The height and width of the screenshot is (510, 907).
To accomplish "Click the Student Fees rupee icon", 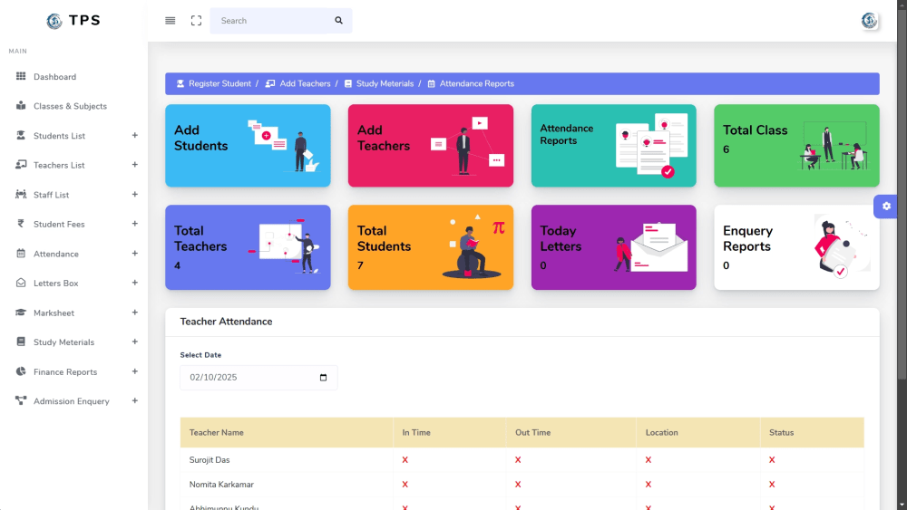I will pos(21,224).
